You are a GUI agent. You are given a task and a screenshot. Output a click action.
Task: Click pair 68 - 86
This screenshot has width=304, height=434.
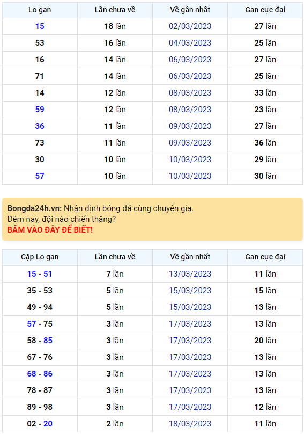[40, 374]
